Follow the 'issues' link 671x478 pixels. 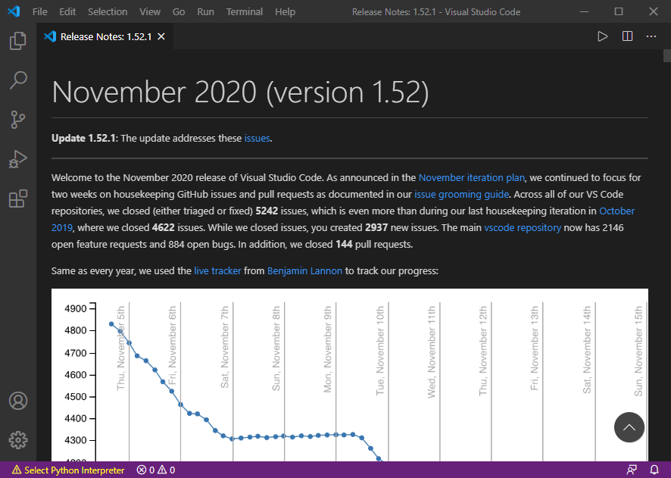[257, 138]
